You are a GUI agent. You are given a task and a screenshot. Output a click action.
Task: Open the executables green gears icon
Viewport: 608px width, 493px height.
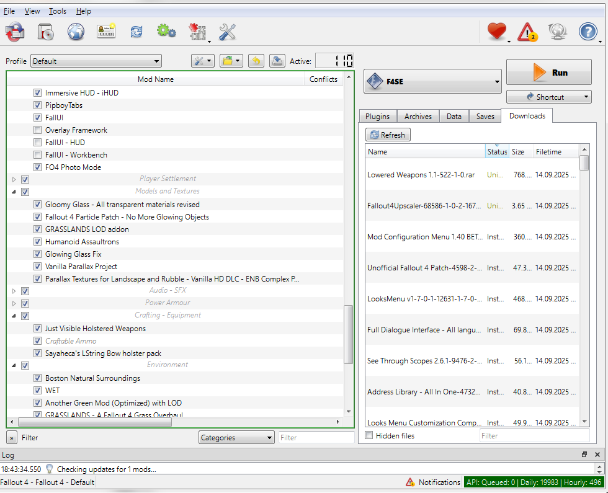coord(166,31)
